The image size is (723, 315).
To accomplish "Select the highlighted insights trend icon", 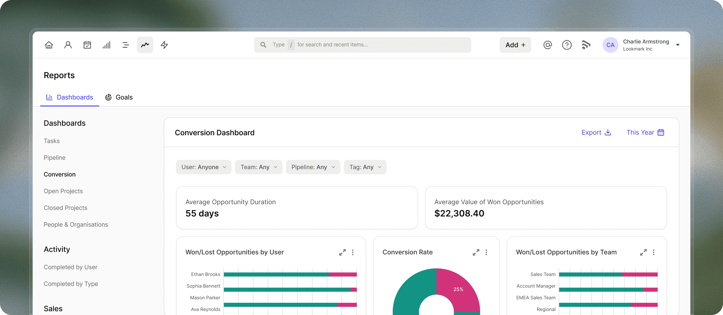I will [145, 45].
